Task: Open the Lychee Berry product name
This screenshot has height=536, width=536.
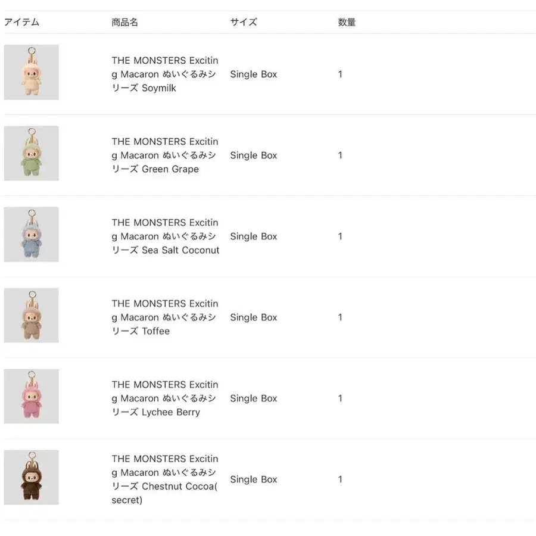Action: 165,398
